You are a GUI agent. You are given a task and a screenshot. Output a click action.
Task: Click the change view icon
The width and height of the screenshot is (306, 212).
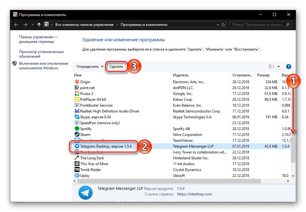[x=271, y=66]
